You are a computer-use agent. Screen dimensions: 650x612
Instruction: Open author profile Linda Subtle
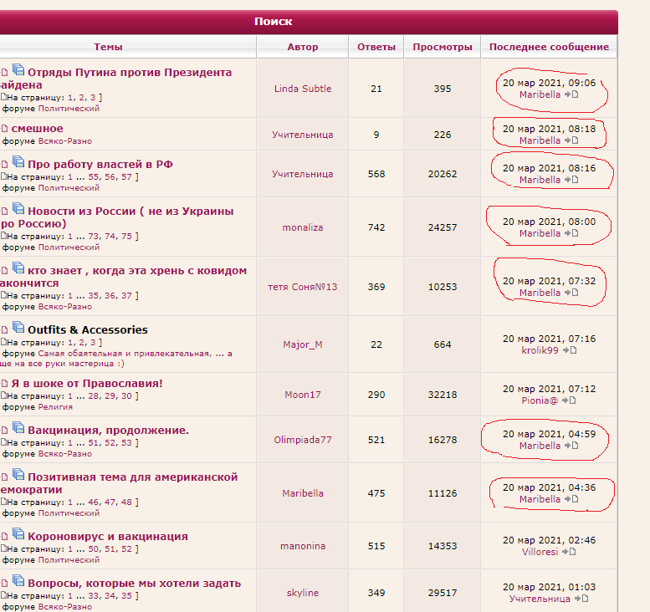(x=303, y=89)
